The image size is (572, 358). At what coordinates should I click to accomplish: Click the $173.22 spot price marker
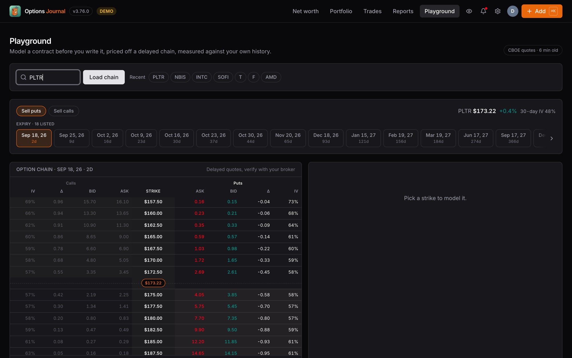[153, 283]
